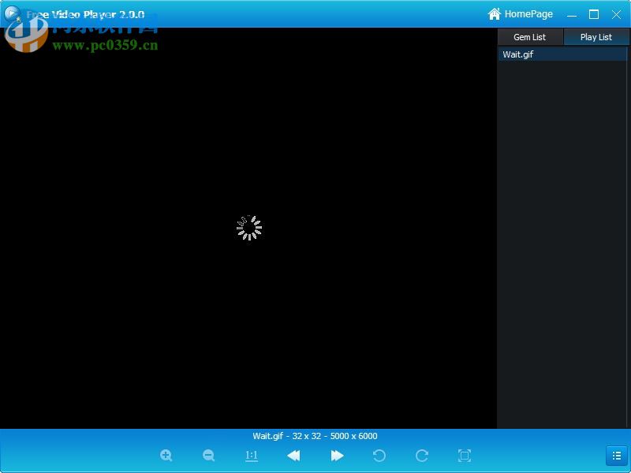Viewport: 631px width, 473px height.
Task: Toggle playback to the next frame
Action: 338,456
